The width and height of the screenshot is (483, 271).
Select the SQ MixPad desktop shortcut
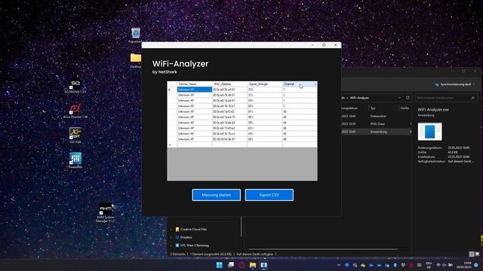[75, 86]
